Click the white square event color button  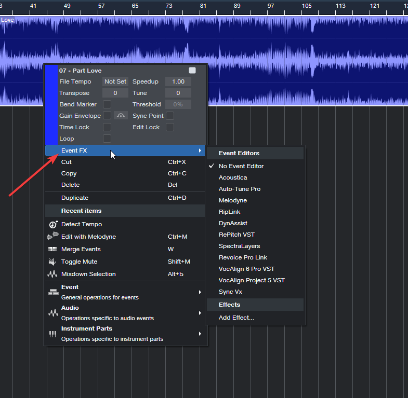192,71
